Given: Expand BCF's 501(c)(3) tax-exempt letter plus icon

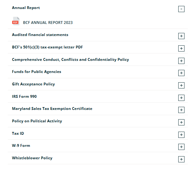Looking at the screenshot, I should click(181, 48).
